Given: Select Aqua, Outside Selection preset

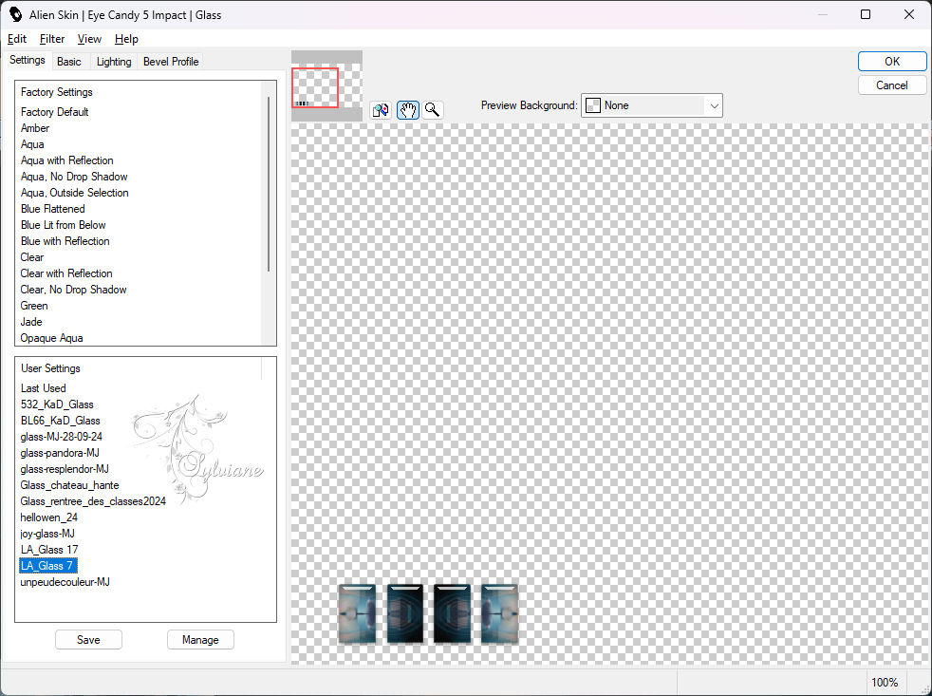Looking at the screenshot, I should [x=74, y=192].
